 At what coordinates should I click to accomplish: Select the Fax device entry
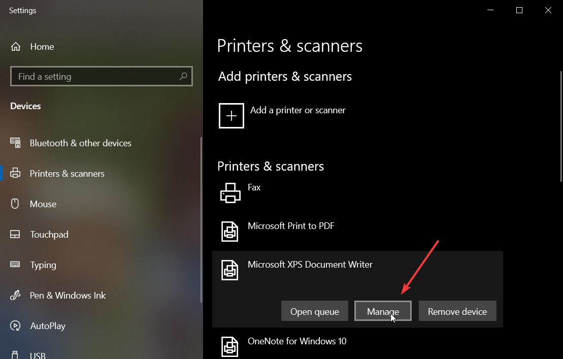tap(357, 193)
